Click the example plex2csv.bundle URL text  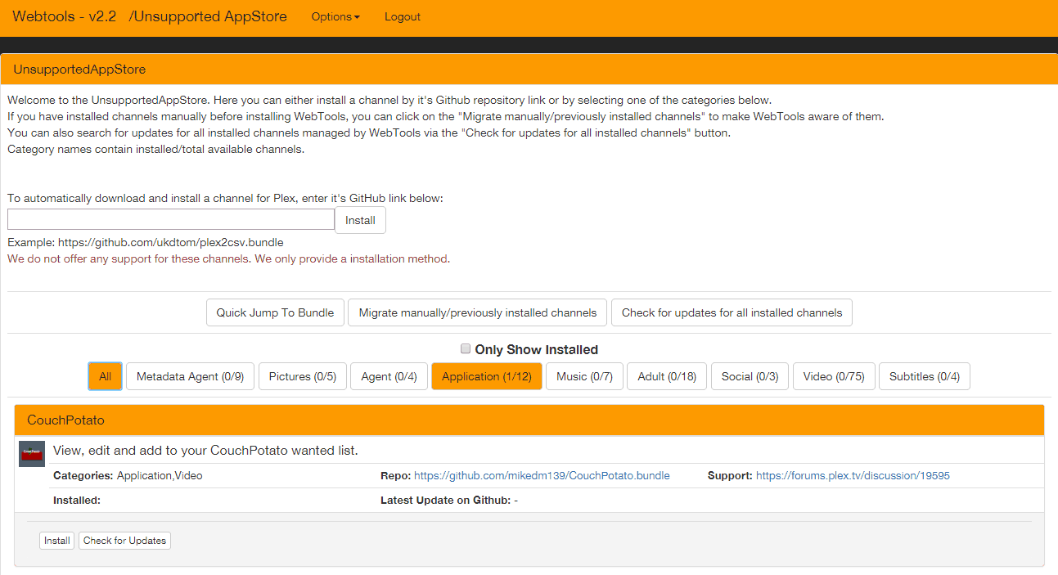pos(171,243)
